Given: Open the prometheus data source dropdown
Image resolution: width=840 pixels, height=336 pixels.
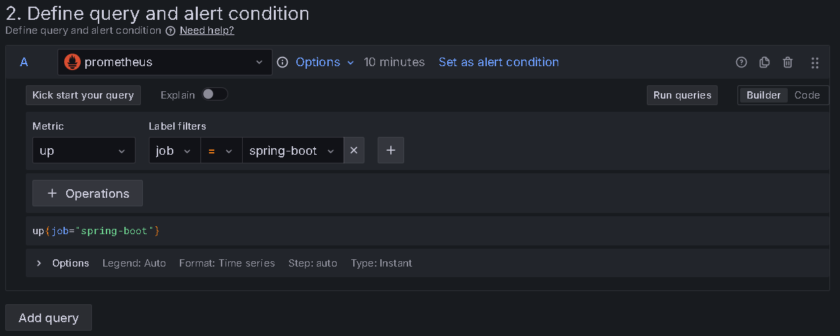Looking at the screenshot, I should coord(165,62).
